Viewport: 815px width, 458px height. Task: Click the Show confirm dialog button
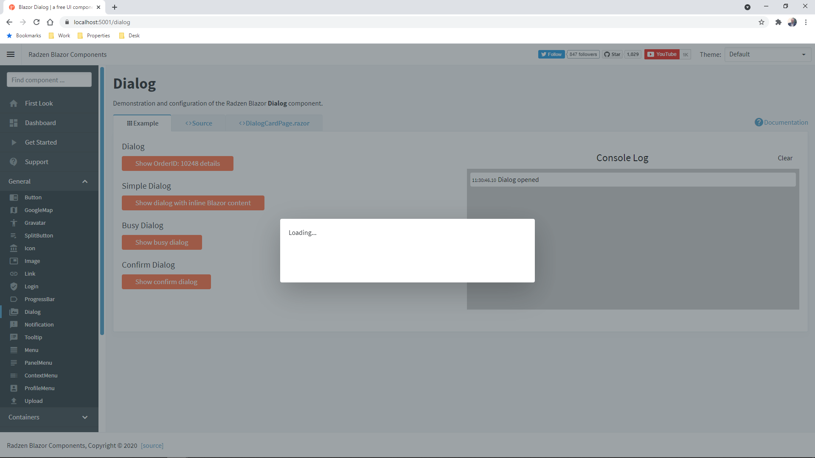coord(166,282)
